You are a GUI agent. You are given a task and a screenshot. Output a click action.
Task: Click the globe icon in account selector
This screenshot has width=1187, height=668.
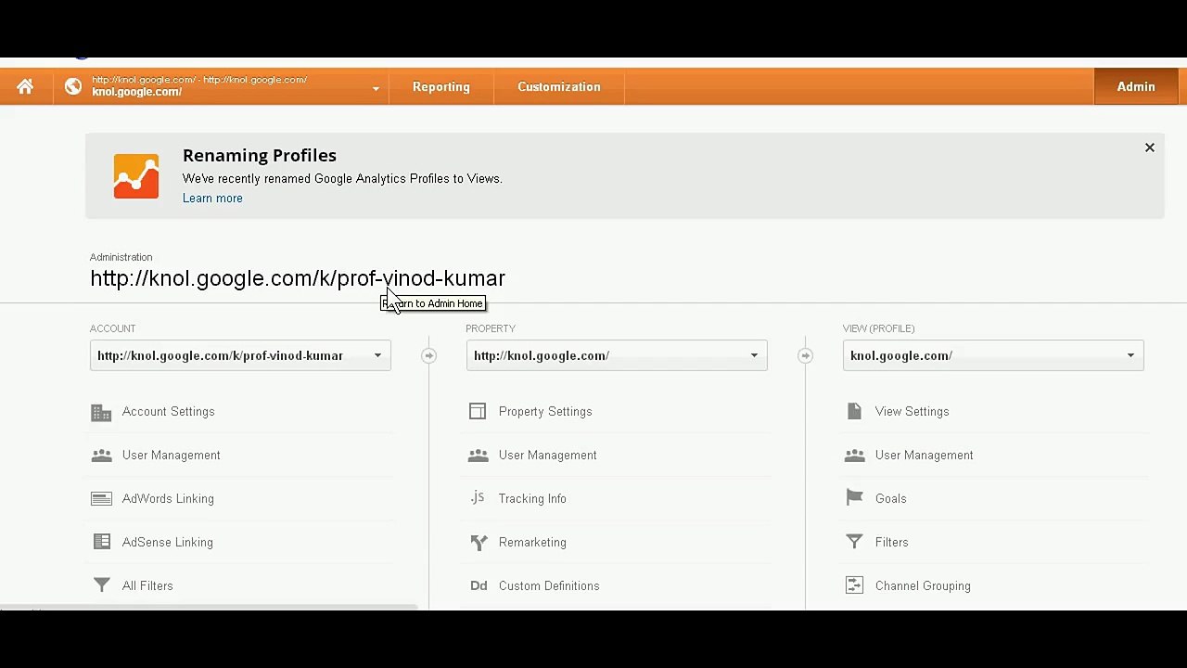coord(73,86)
